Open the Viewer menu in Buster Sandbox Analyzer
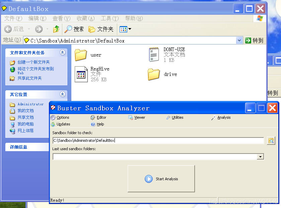This screenshot has height=208, width=281. 137,117
